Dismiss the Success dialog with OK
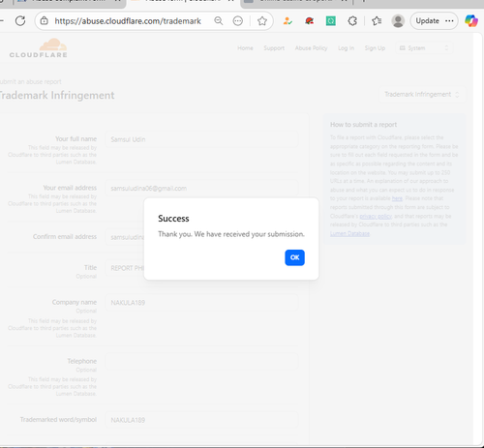 click(x=294, y=257)
